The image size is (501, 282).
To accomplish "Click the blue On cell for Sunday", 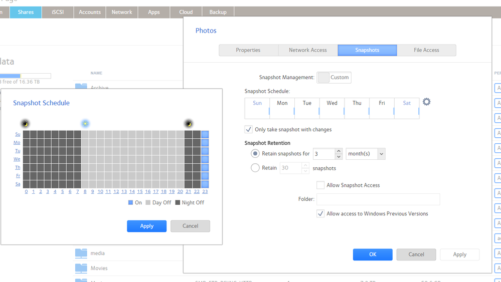I will 205,134.
